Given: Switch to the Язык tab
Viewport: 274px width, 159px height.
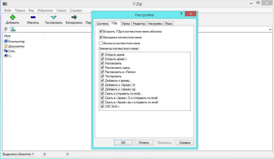Looking at the screenshot, I should (169, 24).
